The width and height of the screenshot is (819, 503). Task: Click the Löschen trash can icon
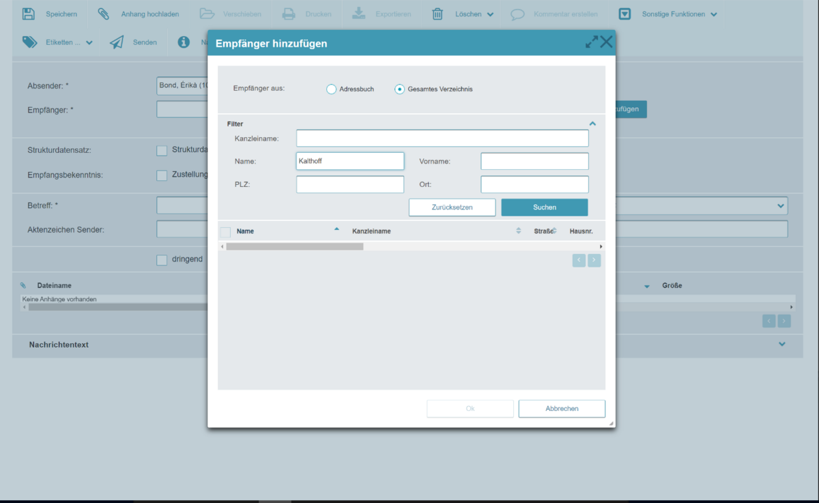point(437,14)
